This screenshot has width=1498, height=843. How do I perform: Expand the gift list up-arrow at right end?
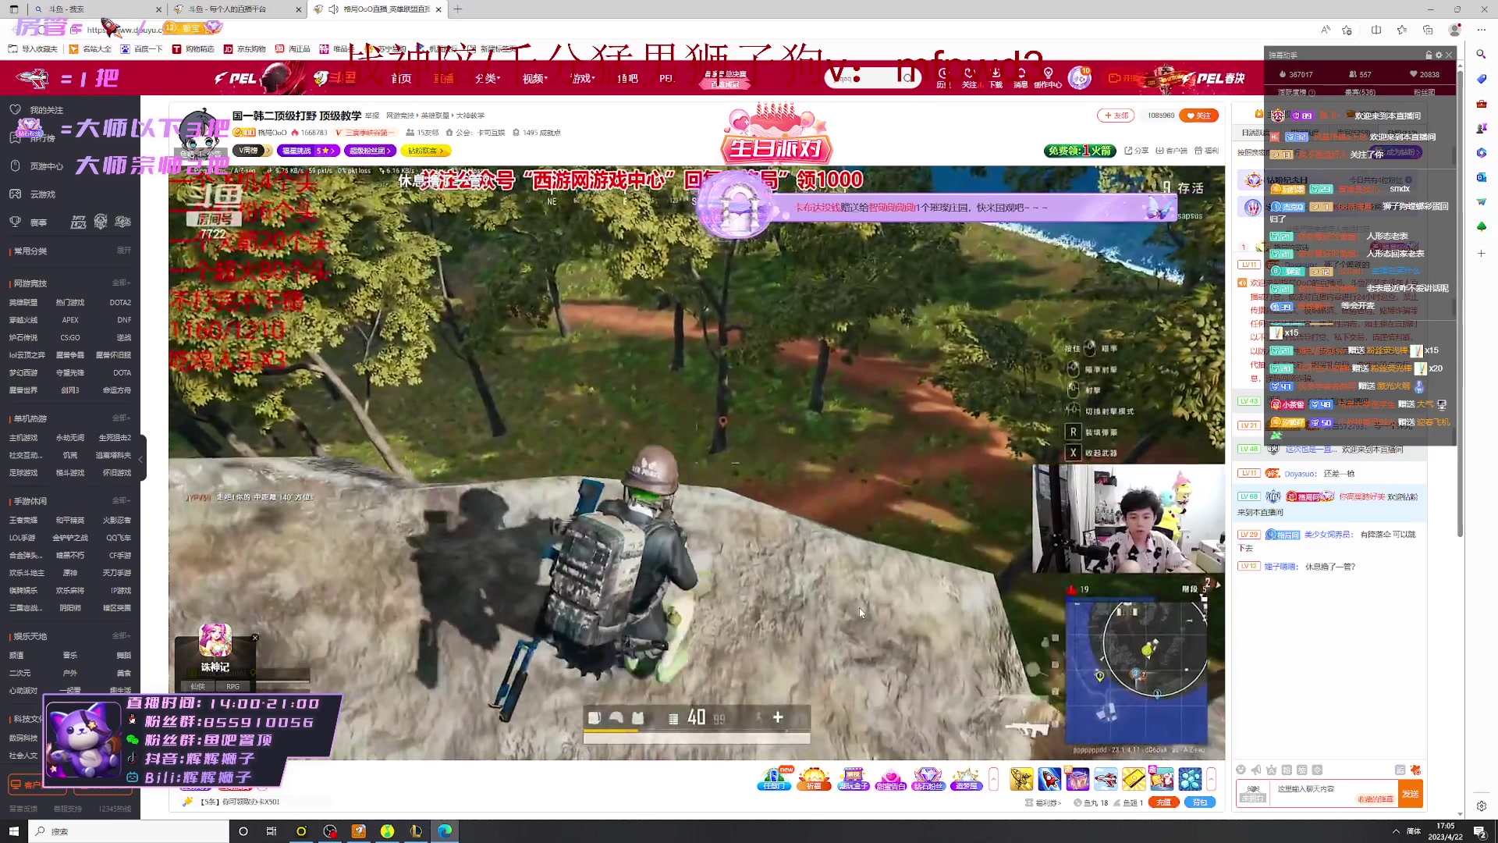[1211, 779]
